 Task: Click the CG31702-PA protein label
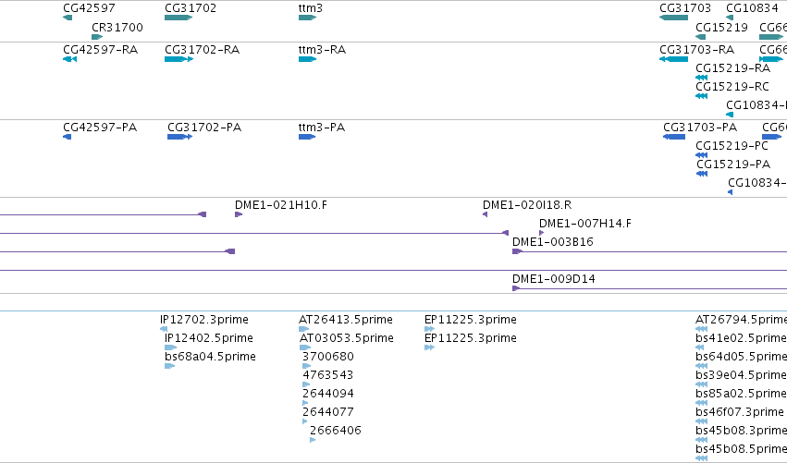204,128
